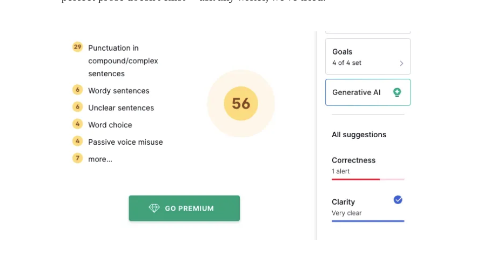Expand Goals with the chevron arrow
Viewport: 497px width, 256px height.
[401, 63]
